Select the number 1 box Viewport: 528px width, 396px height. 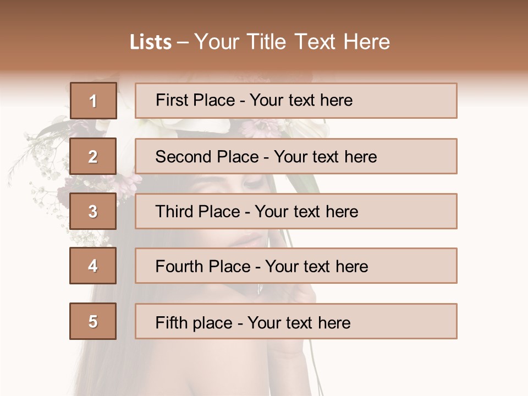[x=94, y=101]
